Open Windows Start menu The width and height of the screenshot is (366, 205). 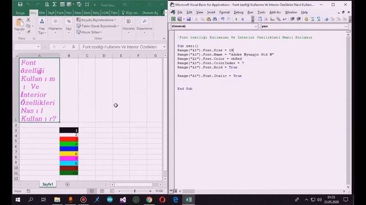click(x=18, y=200)
